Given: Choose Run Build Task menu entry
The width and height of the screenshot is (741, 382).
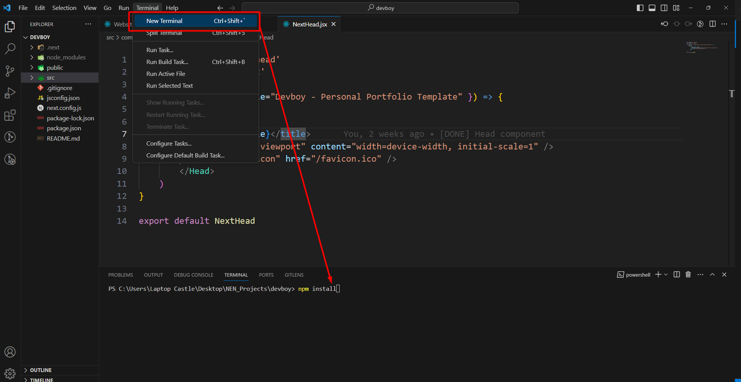Looking at the screenshot, I should pos(167,62).
